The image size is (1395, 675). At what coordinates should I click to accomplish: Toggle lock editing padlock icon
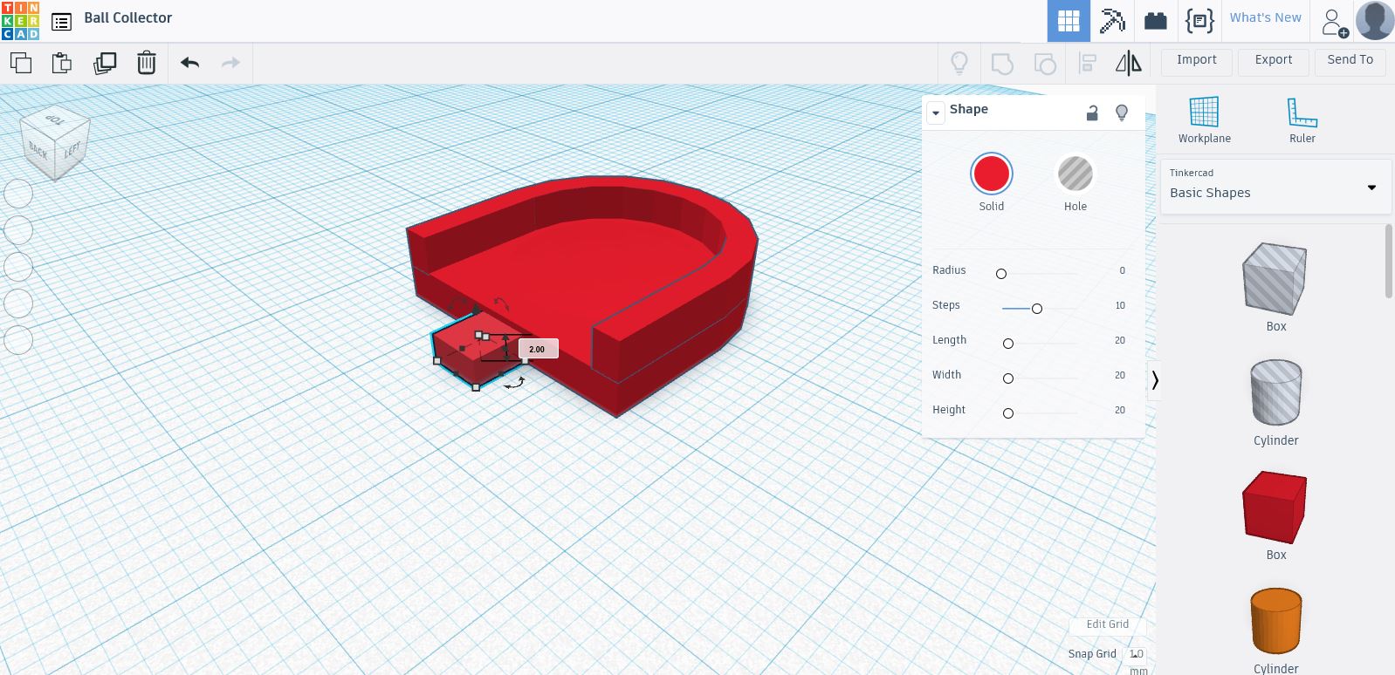point(1092,112)
